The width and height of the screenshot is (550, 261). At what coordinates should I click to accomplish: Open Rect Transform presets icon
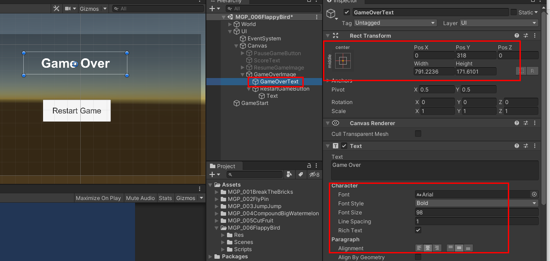(526, 35)
